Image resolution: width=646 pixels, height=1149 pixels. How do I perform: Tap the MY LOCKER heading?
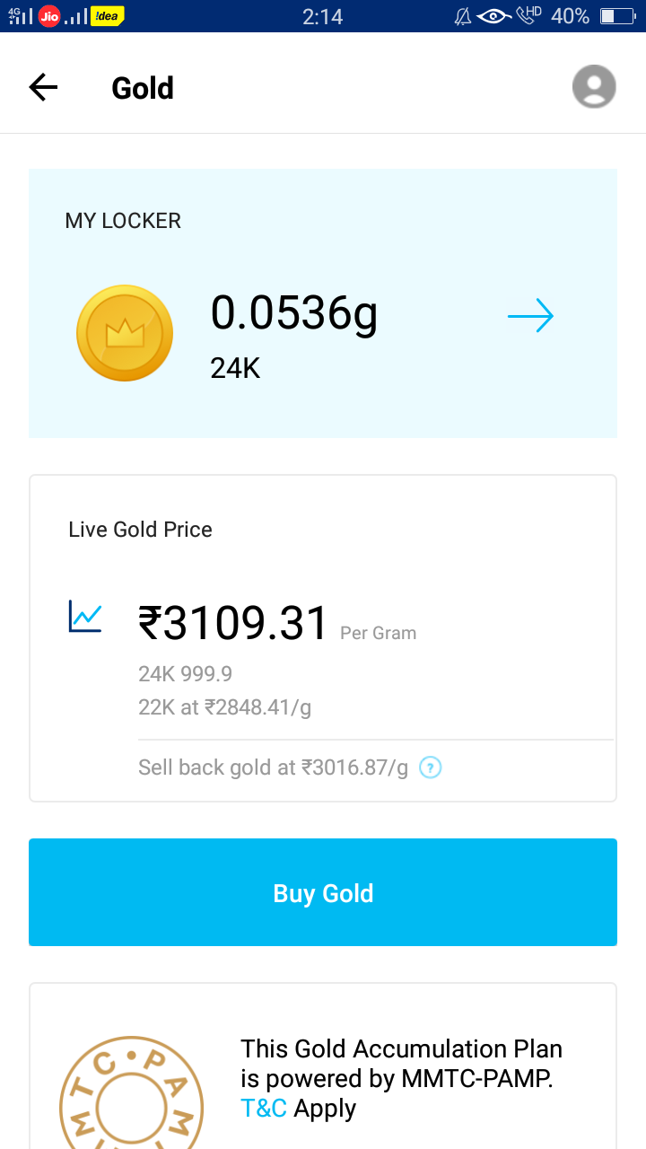tap(123, 221)
